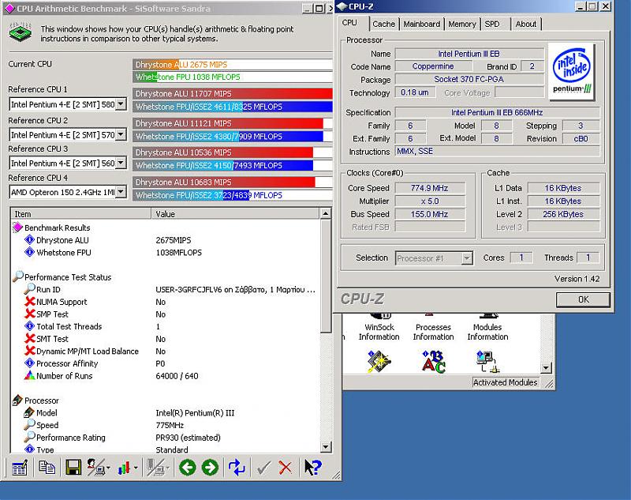Click the green back arrow icon
The image size is (631, 500).
pos(187,468)
